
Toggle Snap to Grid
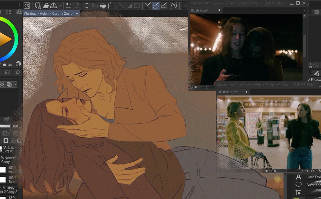coord(164,6)
